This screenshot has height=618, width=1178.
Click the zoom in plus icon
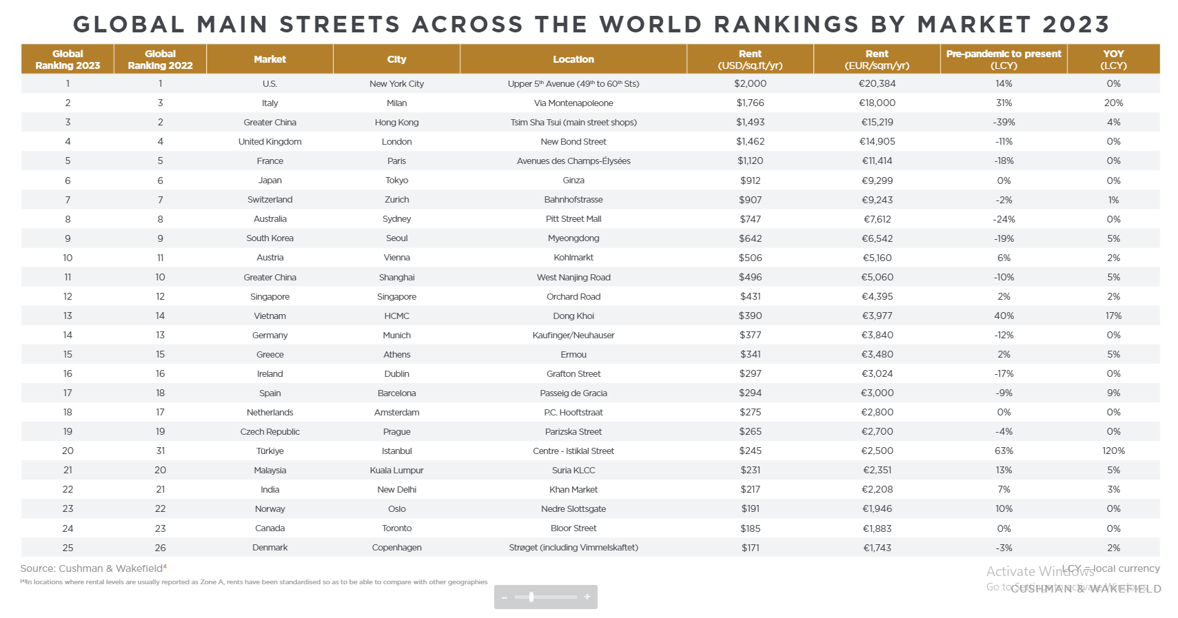coord(587,597)
